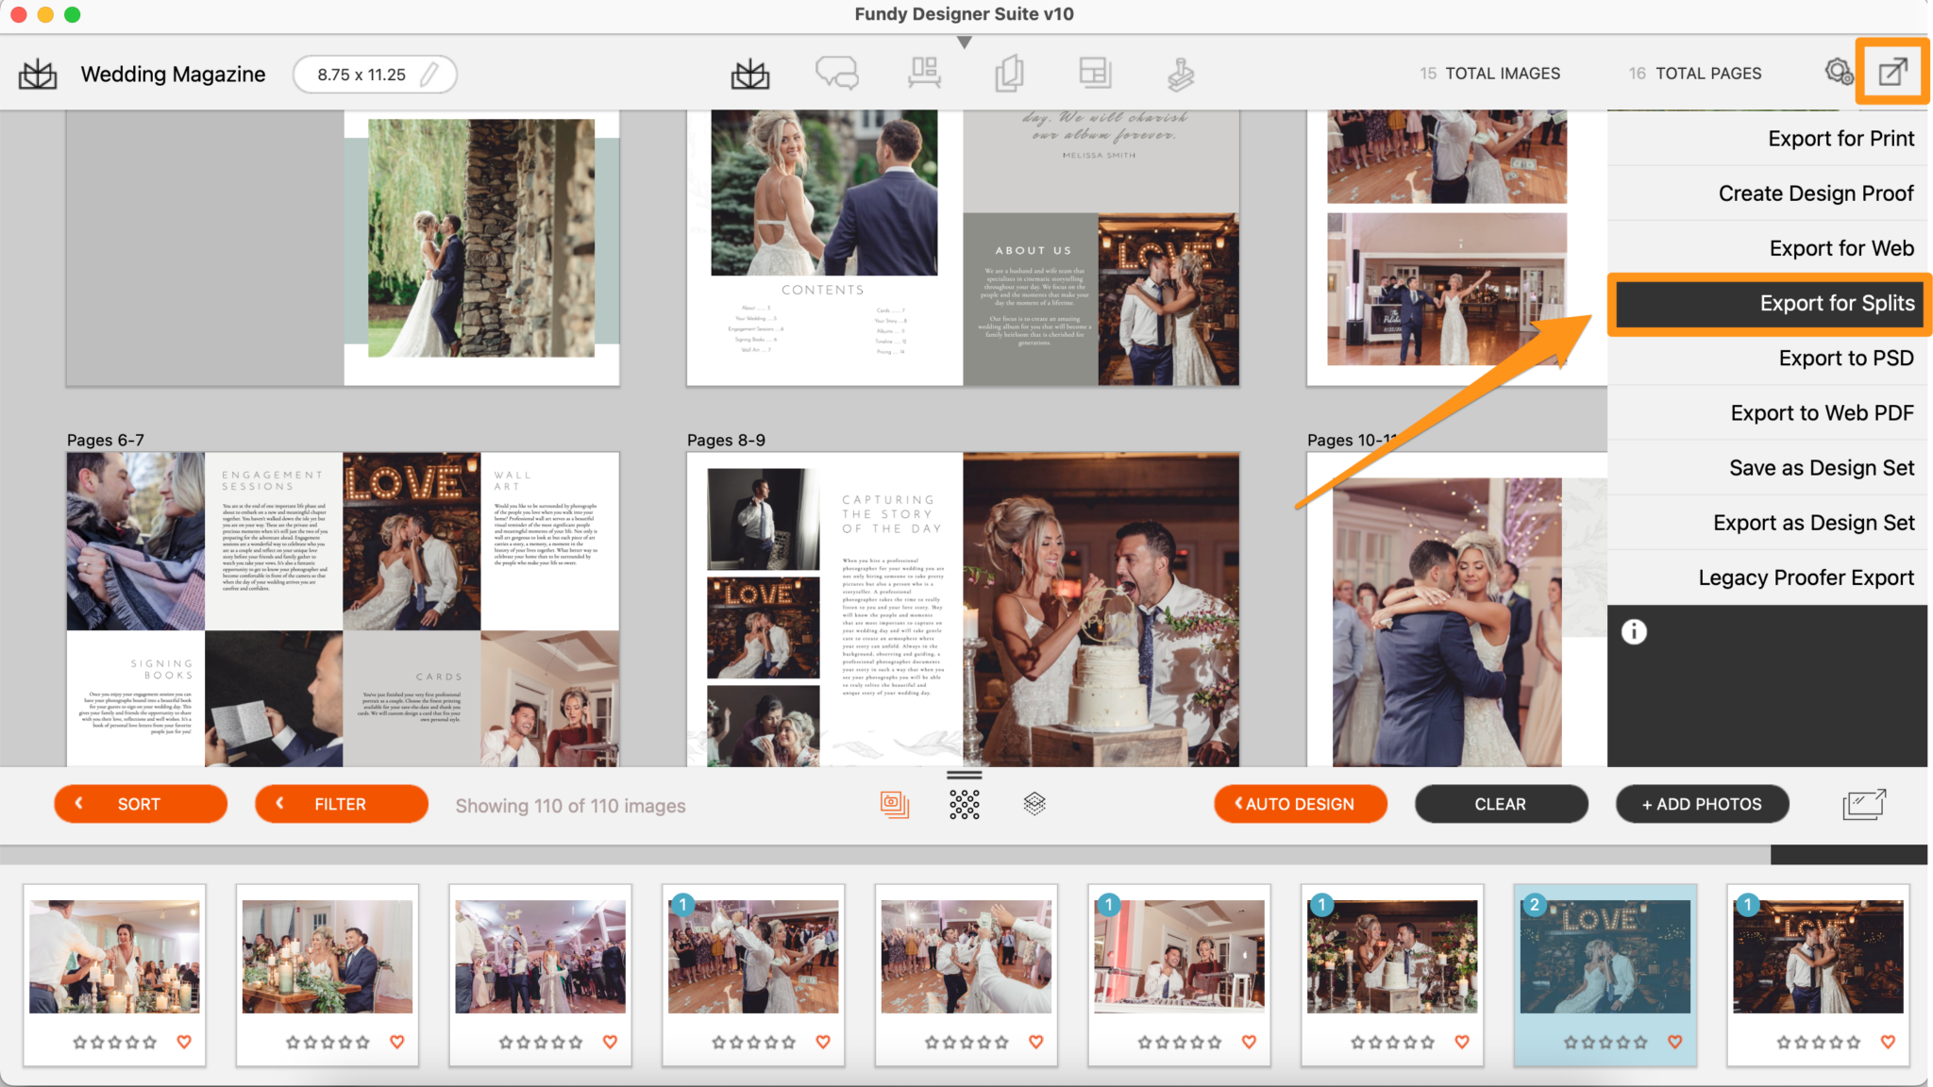Expand the SORT options
Viewport: 1933px width, 1087px height.
(141, 804)
